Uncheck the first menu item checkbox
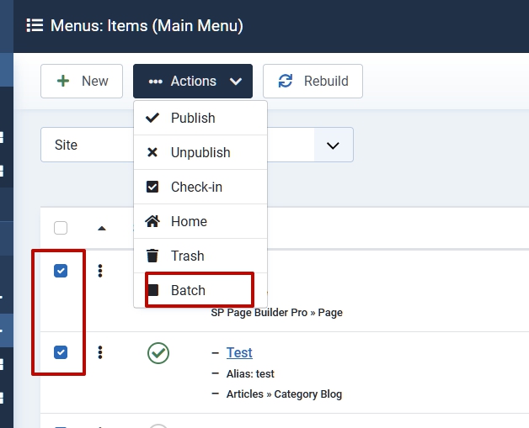Viewport: 529px width, 428px height. point(61,271)
